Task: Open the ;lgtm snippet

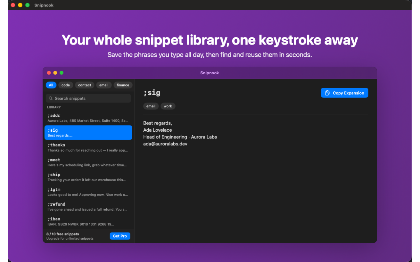Action: (x=88, y=192)
